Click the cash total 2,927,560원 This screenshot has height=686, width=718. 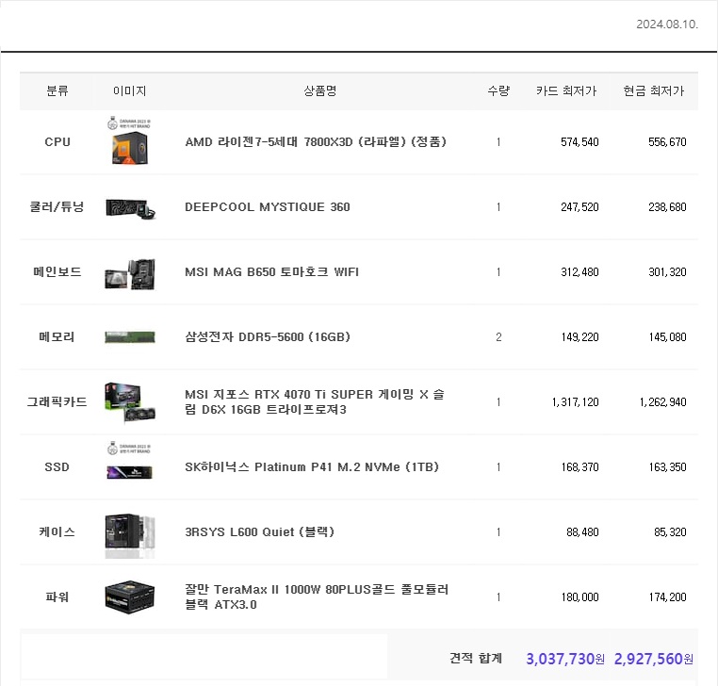point(653,659)
